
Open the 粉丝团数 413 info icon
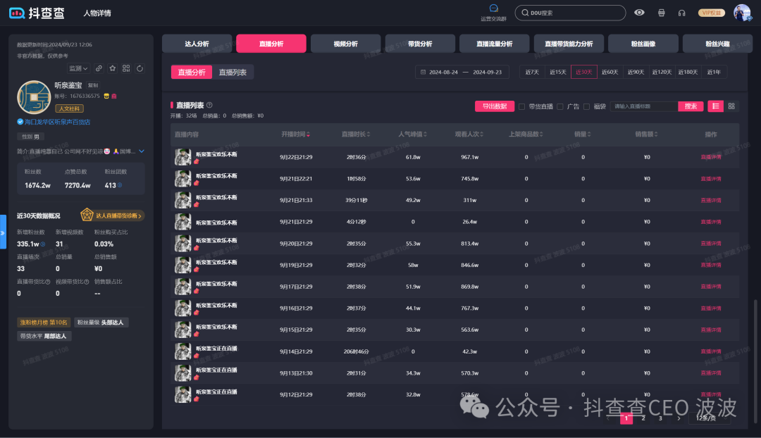[120, 185]
